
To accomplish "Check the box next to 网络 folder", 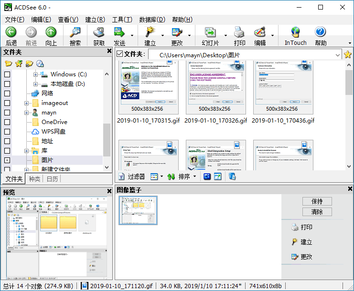I will pyautogui.click(x=7, y=94).
